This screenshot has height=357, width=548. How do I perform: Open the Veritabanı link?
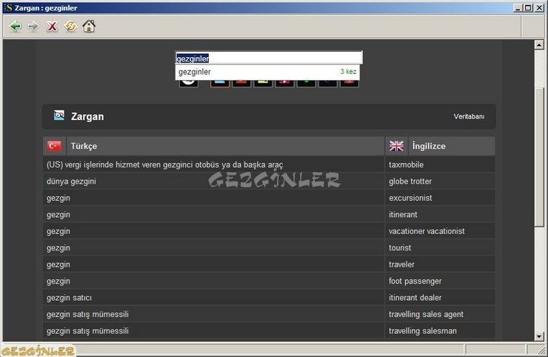pos(469,116)
